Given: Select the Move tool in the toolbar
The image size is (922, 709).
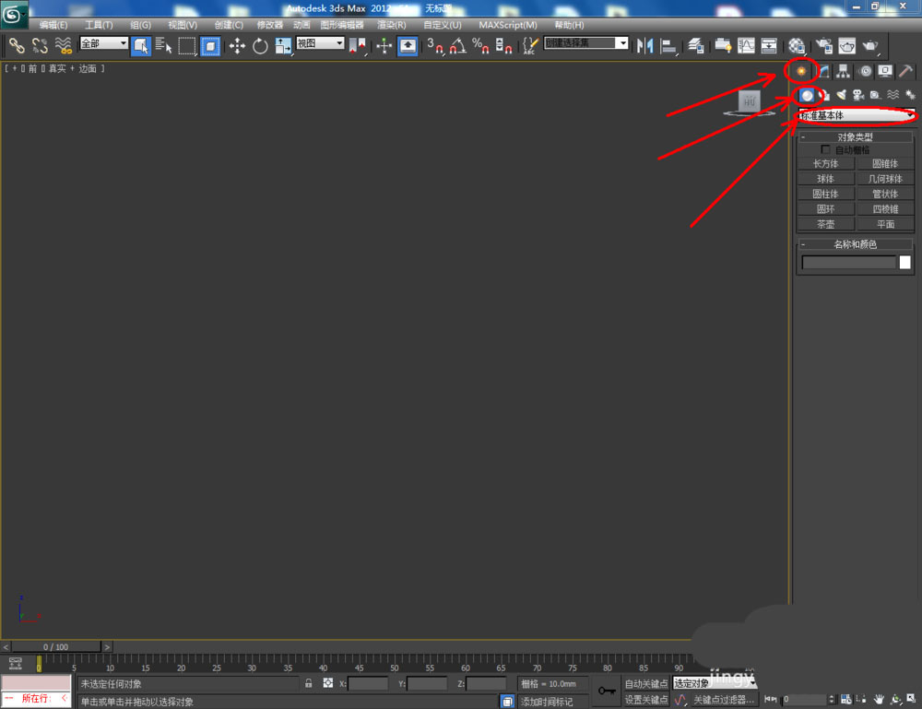Looking at the screenshot, I should point(237,45).
